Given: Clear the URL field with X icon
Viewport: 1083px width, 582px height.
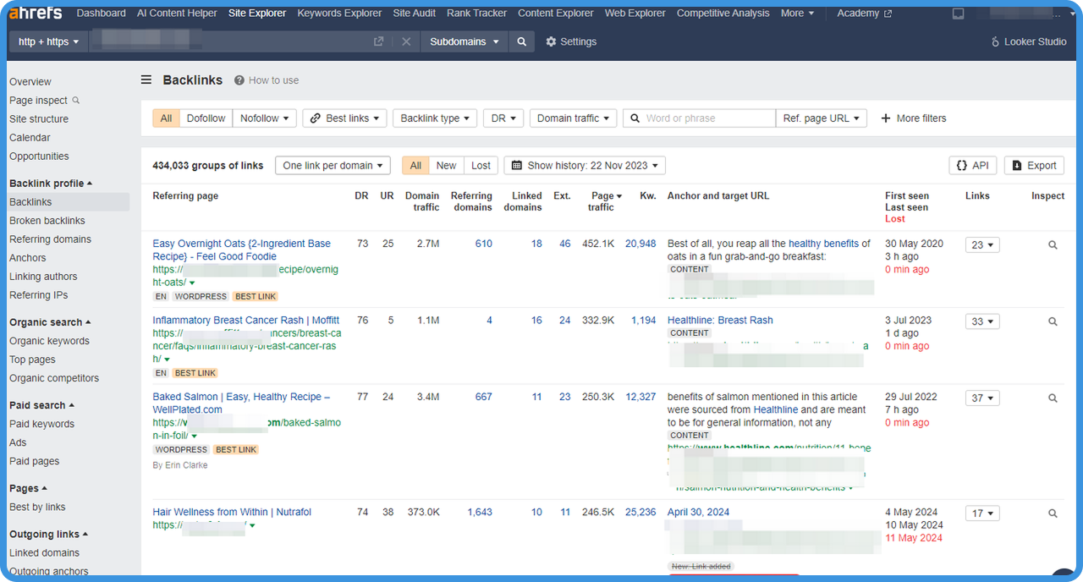Looking at the screenshot, I should [x=406, y=41].
